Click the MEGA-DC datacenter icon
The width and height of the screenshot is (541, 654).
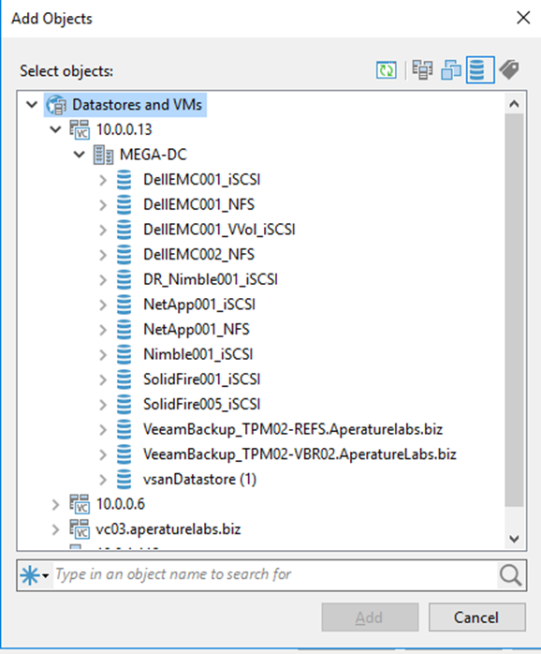tap(103, 155)
